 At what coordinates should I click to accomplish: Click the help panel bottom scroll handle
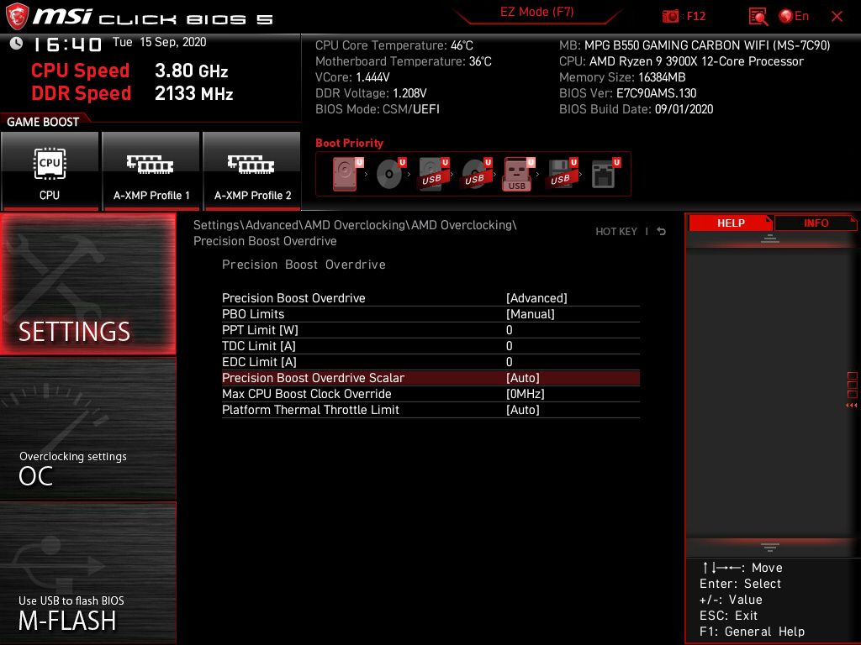tap(770, 548)
